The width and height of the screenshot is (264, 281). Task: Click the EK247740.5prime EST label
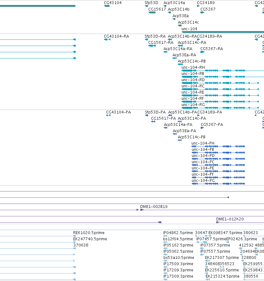90,239
